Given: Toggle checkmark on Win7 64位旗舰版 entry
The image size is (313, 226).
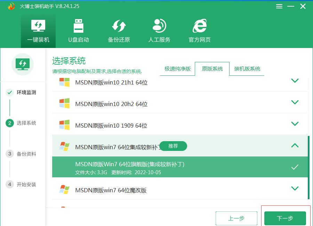Looking at the screenshot, I should tap(295, 167).
